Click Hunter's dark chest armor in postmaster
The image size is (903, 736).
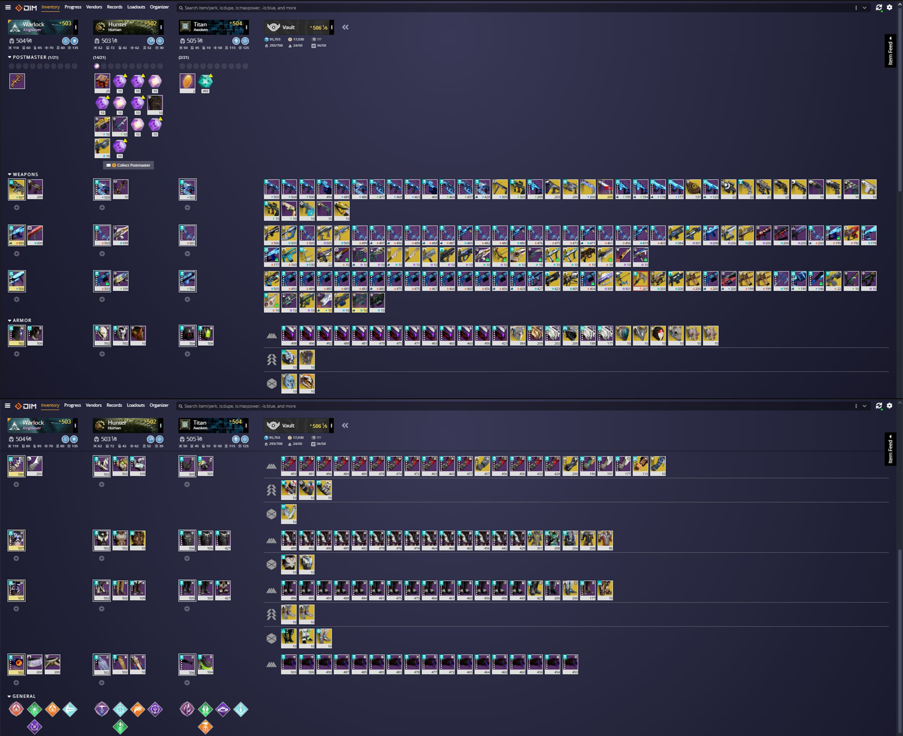pos(155,103)
